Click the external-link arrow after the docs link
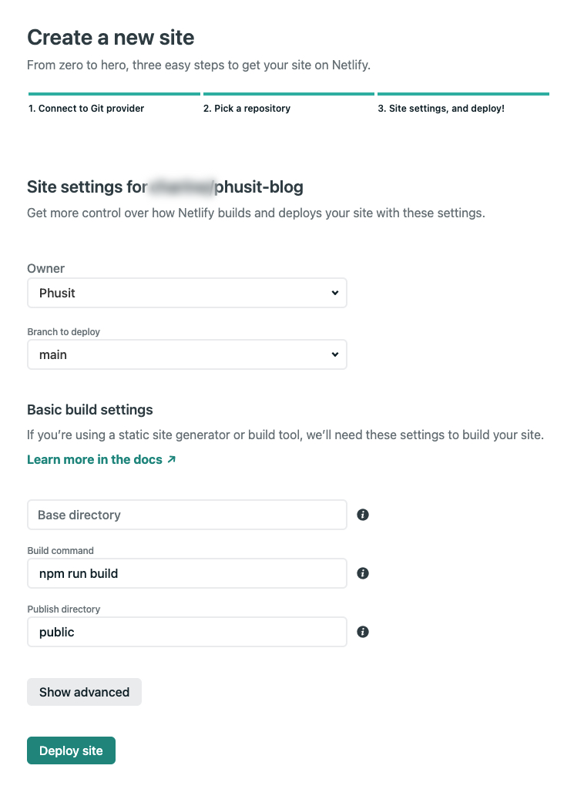The image size is (584, 789). click(171, 460)
